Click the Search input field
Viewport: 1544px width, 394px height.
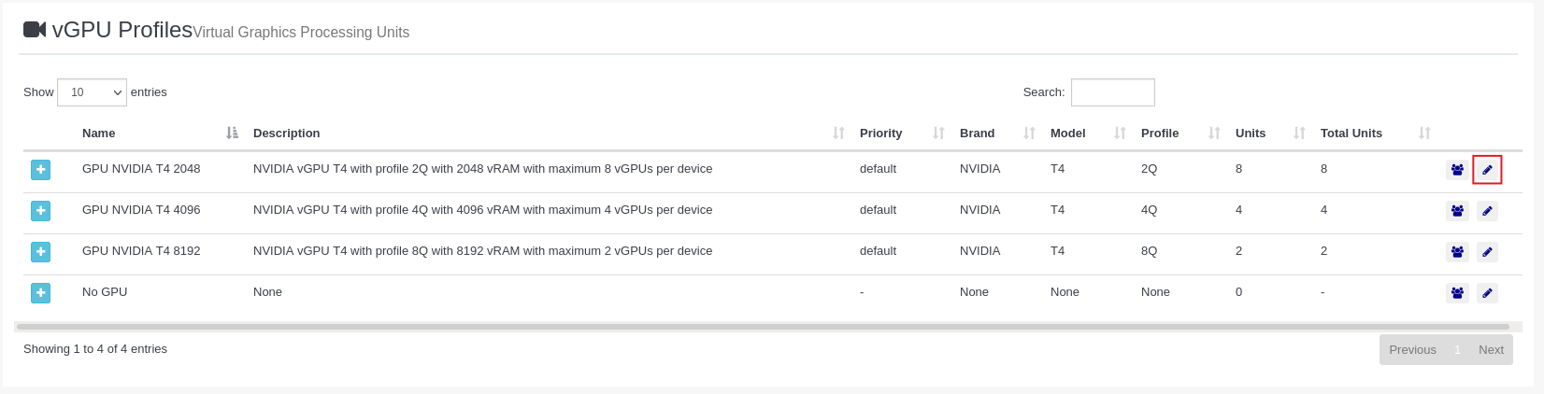(x=1112, y=92)
